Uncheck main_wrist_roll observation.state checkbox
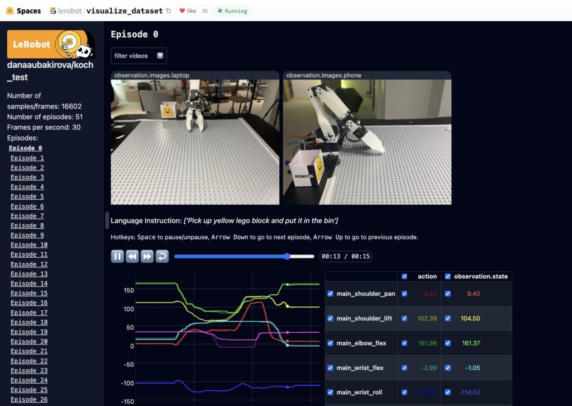 [447, 392]
